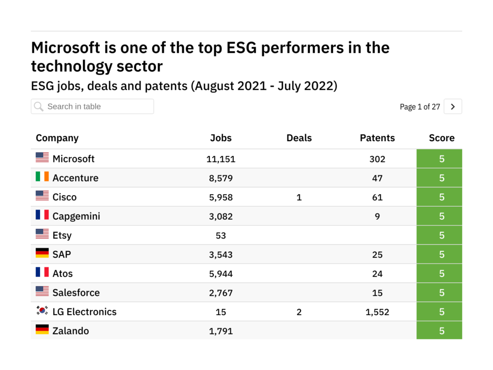Select the Cisco company name
Image resolution: width=493 pixels, height=370 pixels.
[65, 197]
